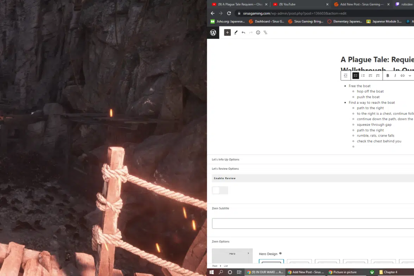Apply bold formatting
Viewport: 414px width, 276px height.
388,76
